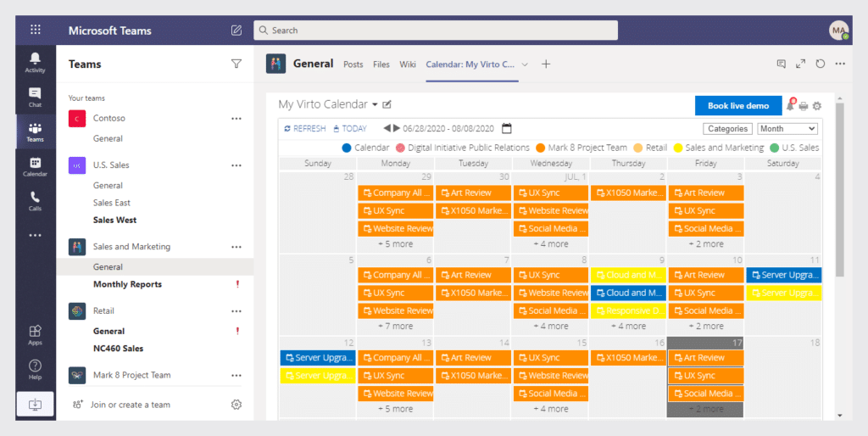Click the REFRESH button
Viewport: 868px width, 436px height.
[305, 129]
